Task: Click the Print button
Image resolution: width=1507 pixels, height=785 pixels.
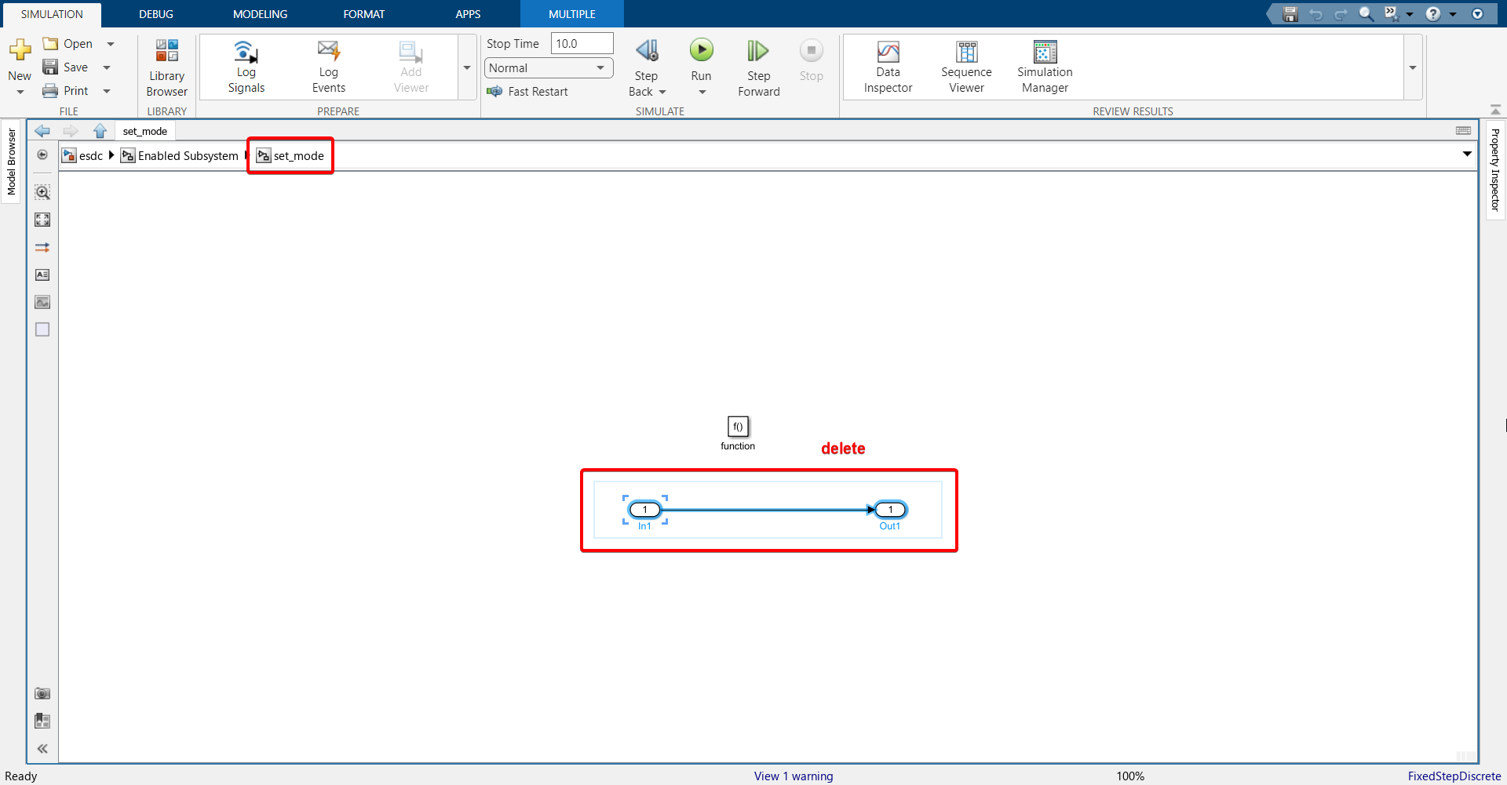Action: (x=66, y=91)
